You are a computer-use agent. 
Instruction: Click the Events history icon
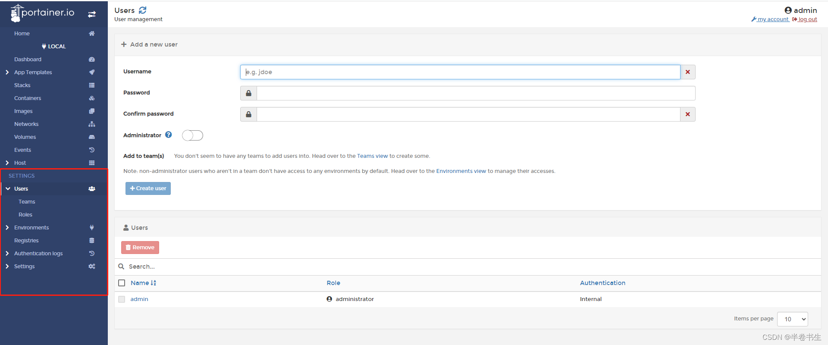pos(92,150)
